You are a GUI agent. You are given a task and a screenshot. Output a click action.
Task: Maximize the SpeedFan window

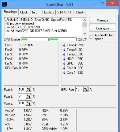click(102, 3)
